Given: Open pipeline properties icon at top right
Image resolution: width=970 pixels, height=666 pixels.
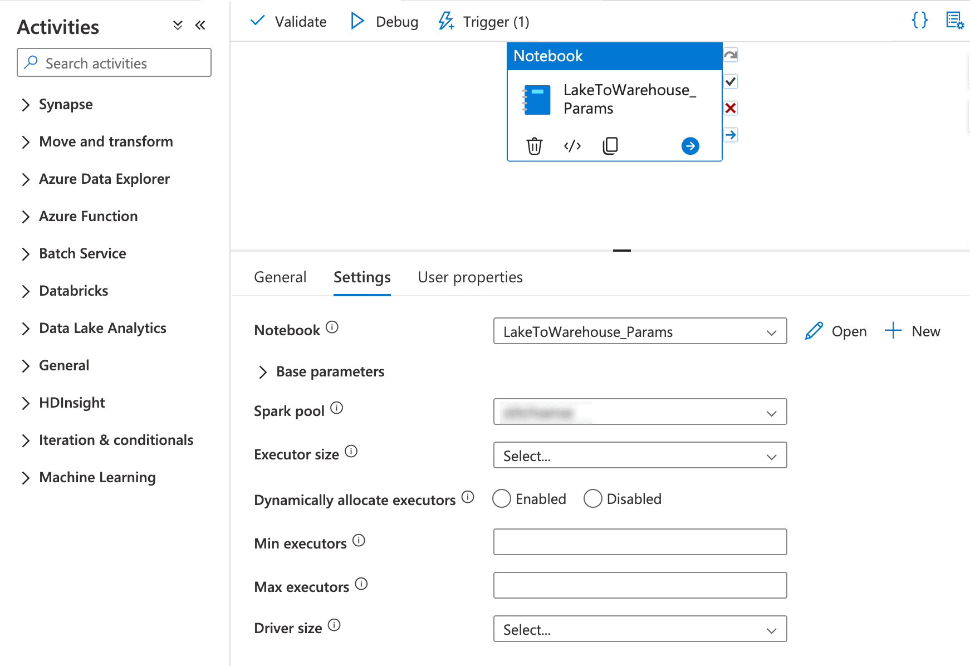Looking at the screenshot, I should [955, 21].
